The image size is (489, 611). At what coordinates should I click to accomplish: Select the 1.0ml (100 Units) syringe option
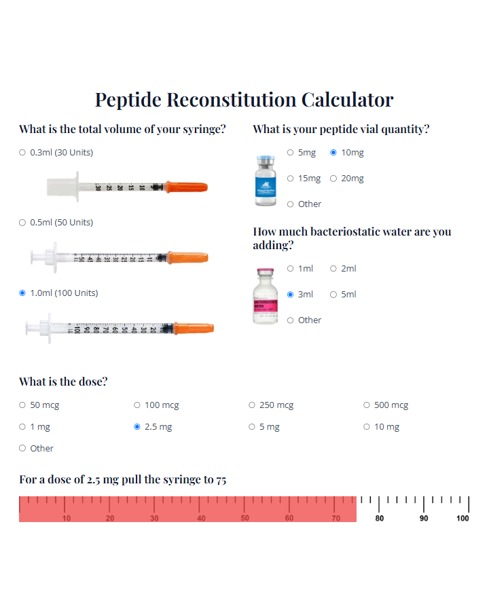(22, 293)
